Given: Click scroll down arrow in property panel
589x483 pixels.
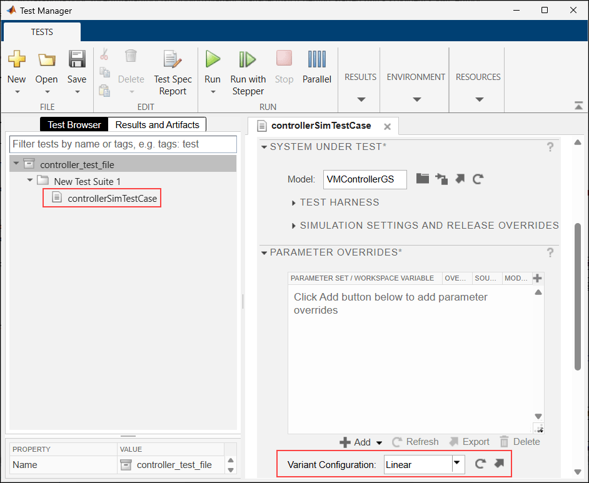Looking at the screenshot, I should click(x=231, y=470).
